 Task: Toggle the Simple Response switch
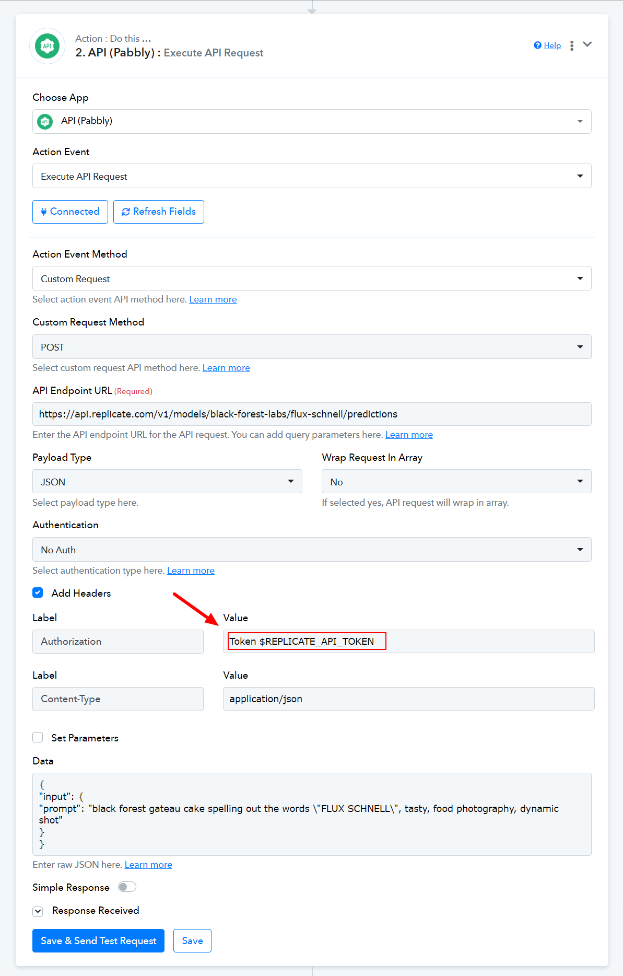[127, 887]
